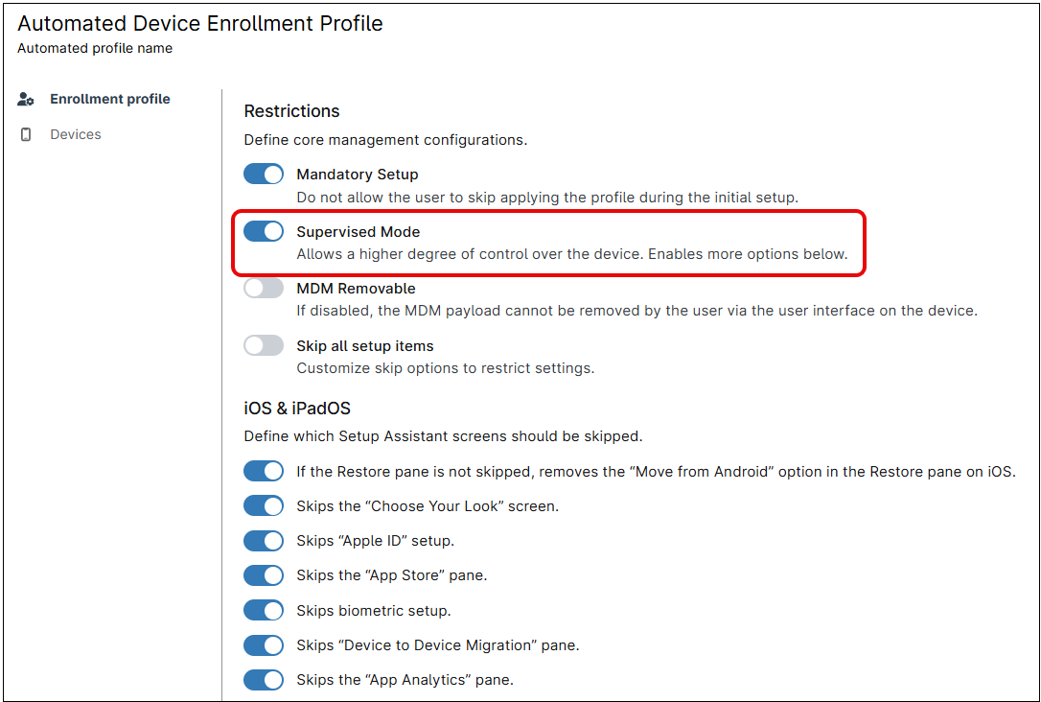Click the "Automated profile name" subtitle text
This screenshot has height=702, width=1041.
(x=95, y=48)
